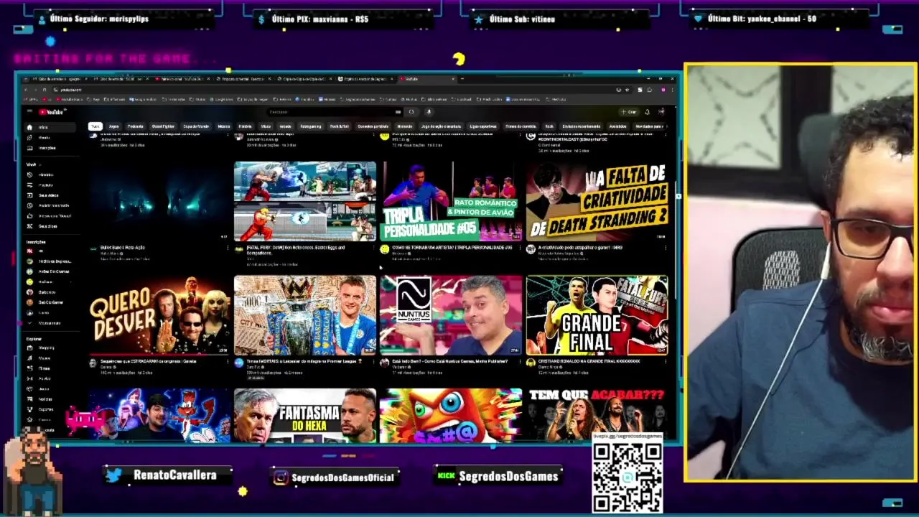The image size is (919, 517).
Task: Open YouTube notifications bell
Action: click(647, 112)
